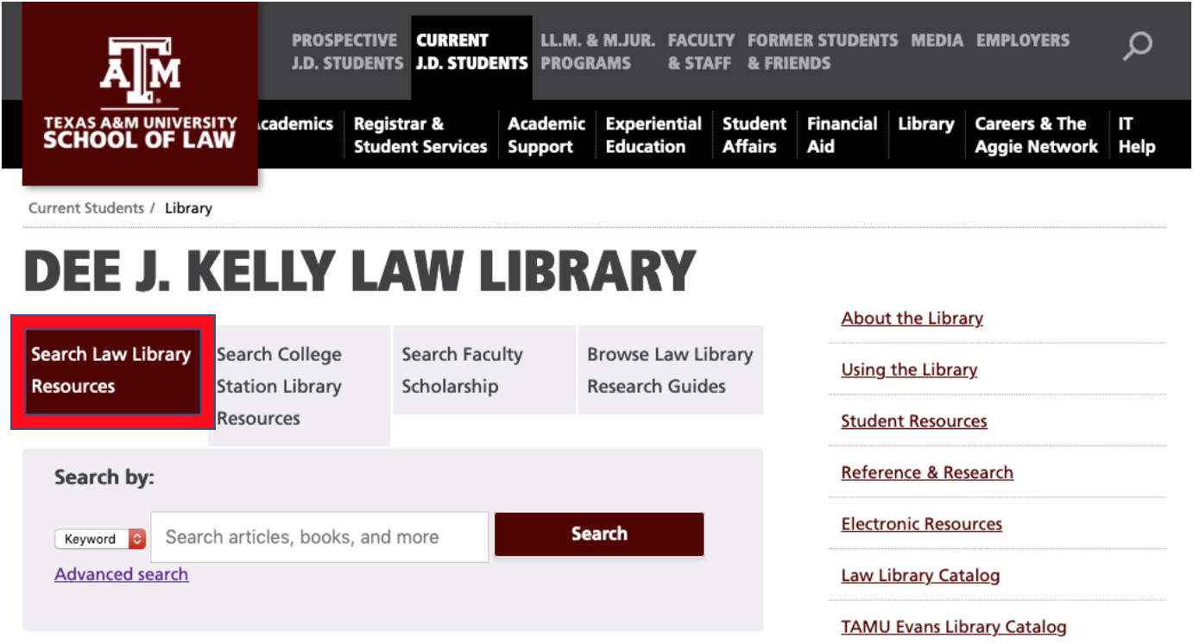1193x644 pixels.
Task: Open the Prospective J.D. Students menu
Action: (347, 52)
